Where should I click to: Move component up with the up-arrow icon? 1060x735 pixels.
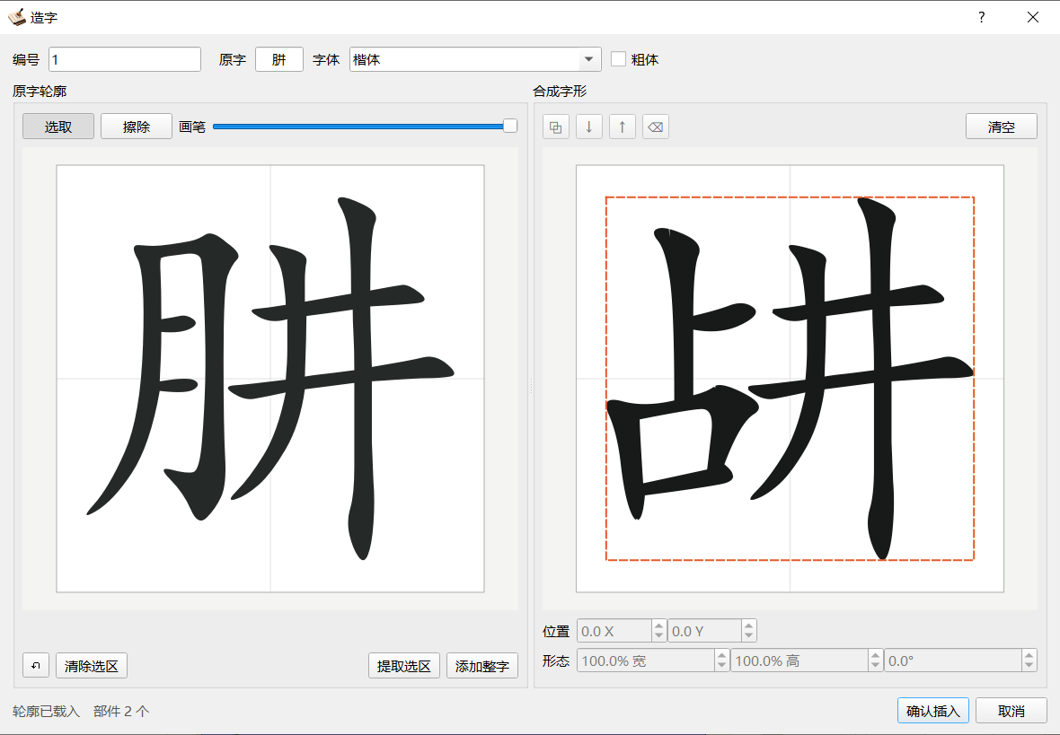tap(622, 127)
